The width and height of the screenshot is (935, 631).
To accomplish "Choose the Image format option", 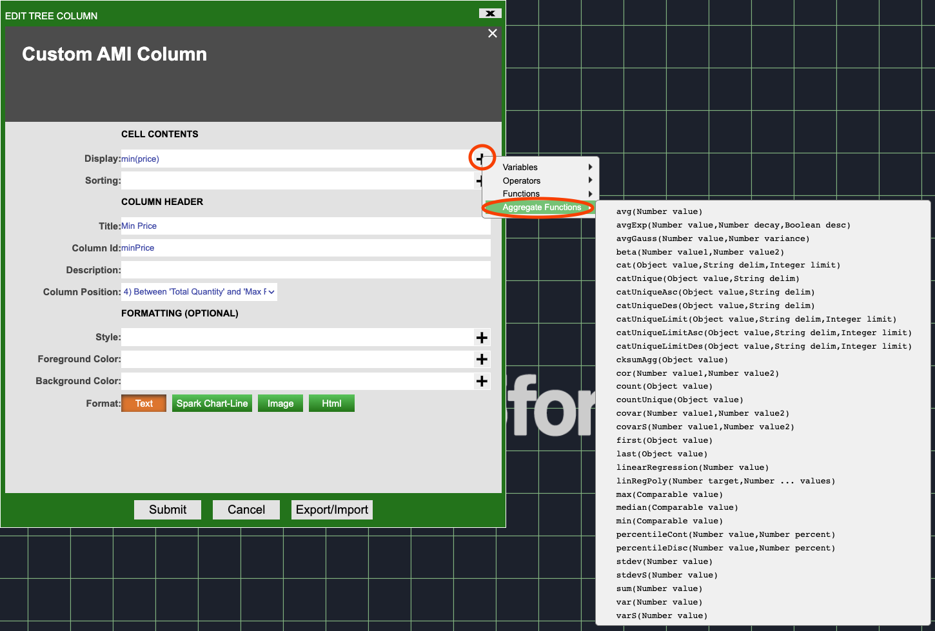I will pyautogui.click(x=280, y=403).
